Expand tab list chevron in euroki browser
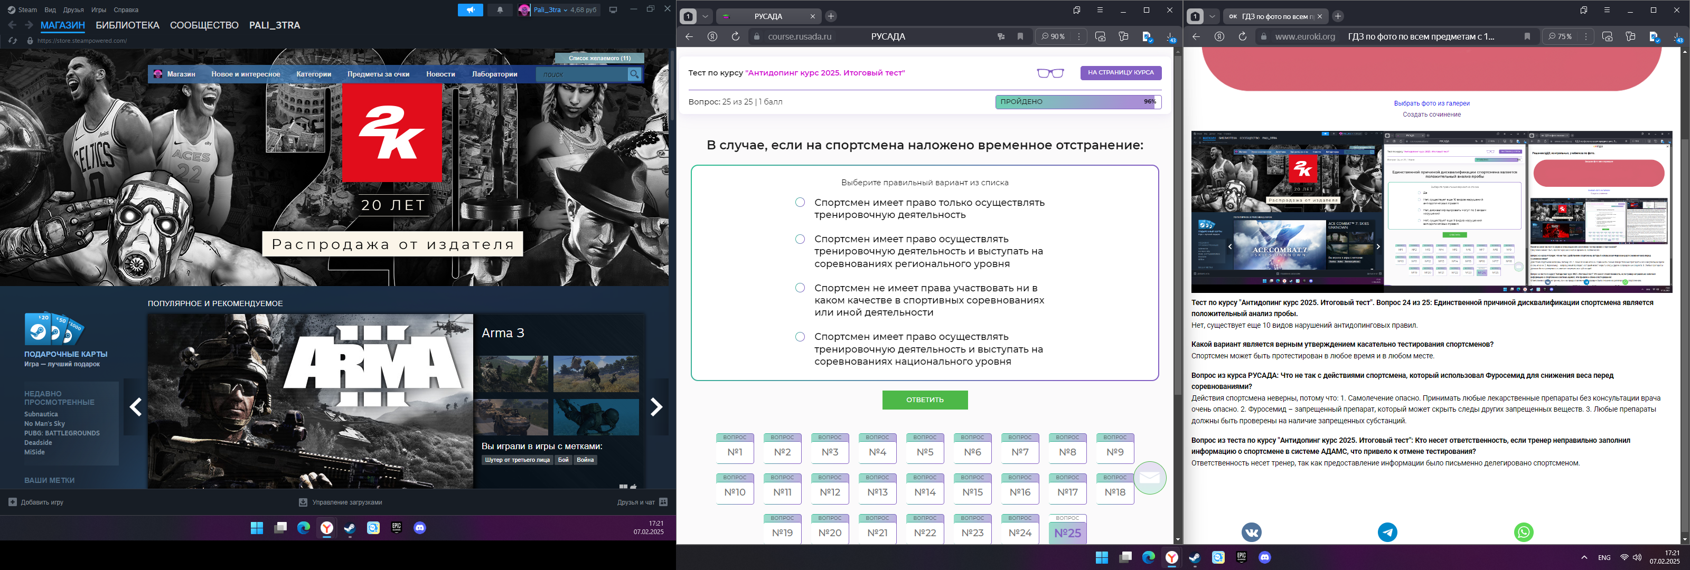 [1213, 16]
